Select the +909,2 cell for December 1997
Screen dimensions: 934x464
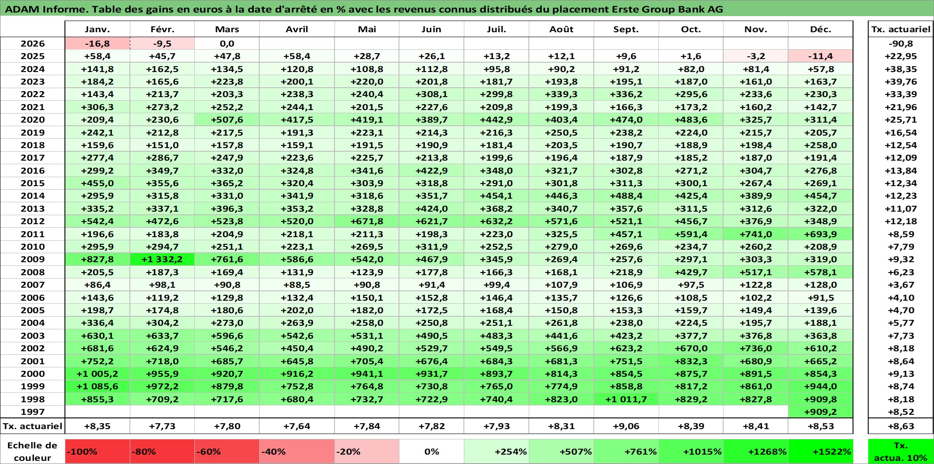pos(821,412)
